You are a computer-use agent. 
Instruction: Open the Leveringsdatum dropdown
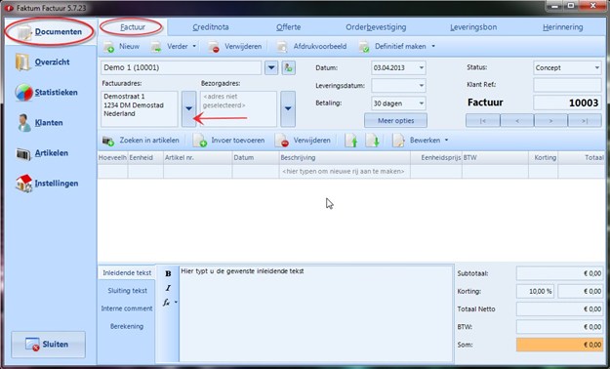pyautogui.click(x=422, y=85)
